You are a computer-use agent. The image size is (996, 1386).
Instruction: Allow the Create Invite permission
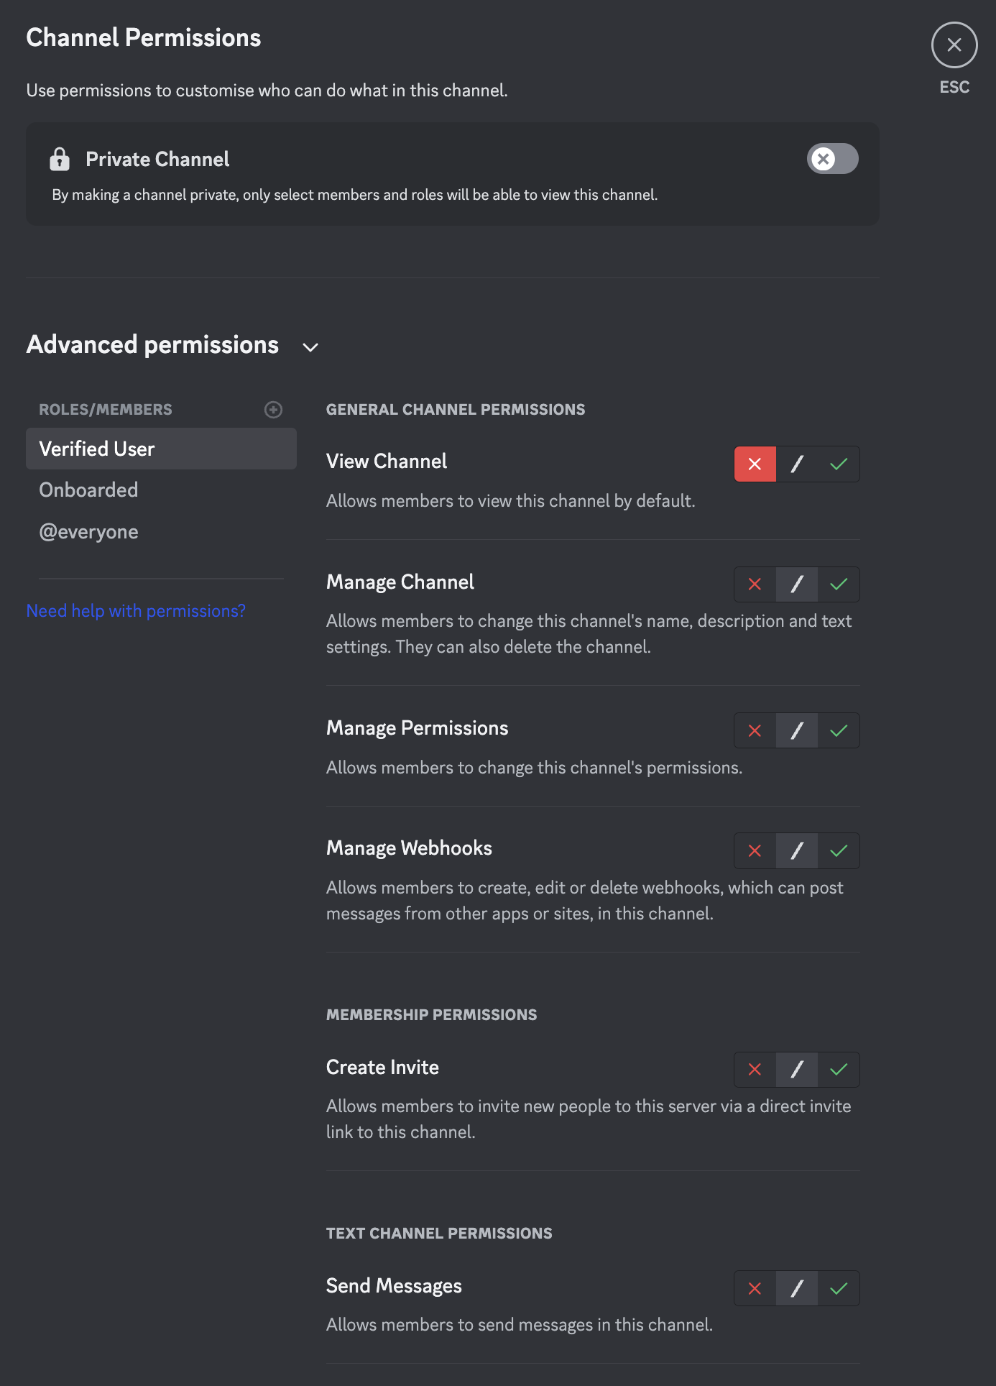coord(839,1070)
